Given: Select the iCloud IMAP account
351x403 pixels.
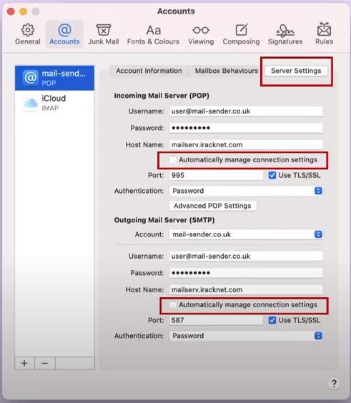Looking at the screenshot, I should pos(54,103).
